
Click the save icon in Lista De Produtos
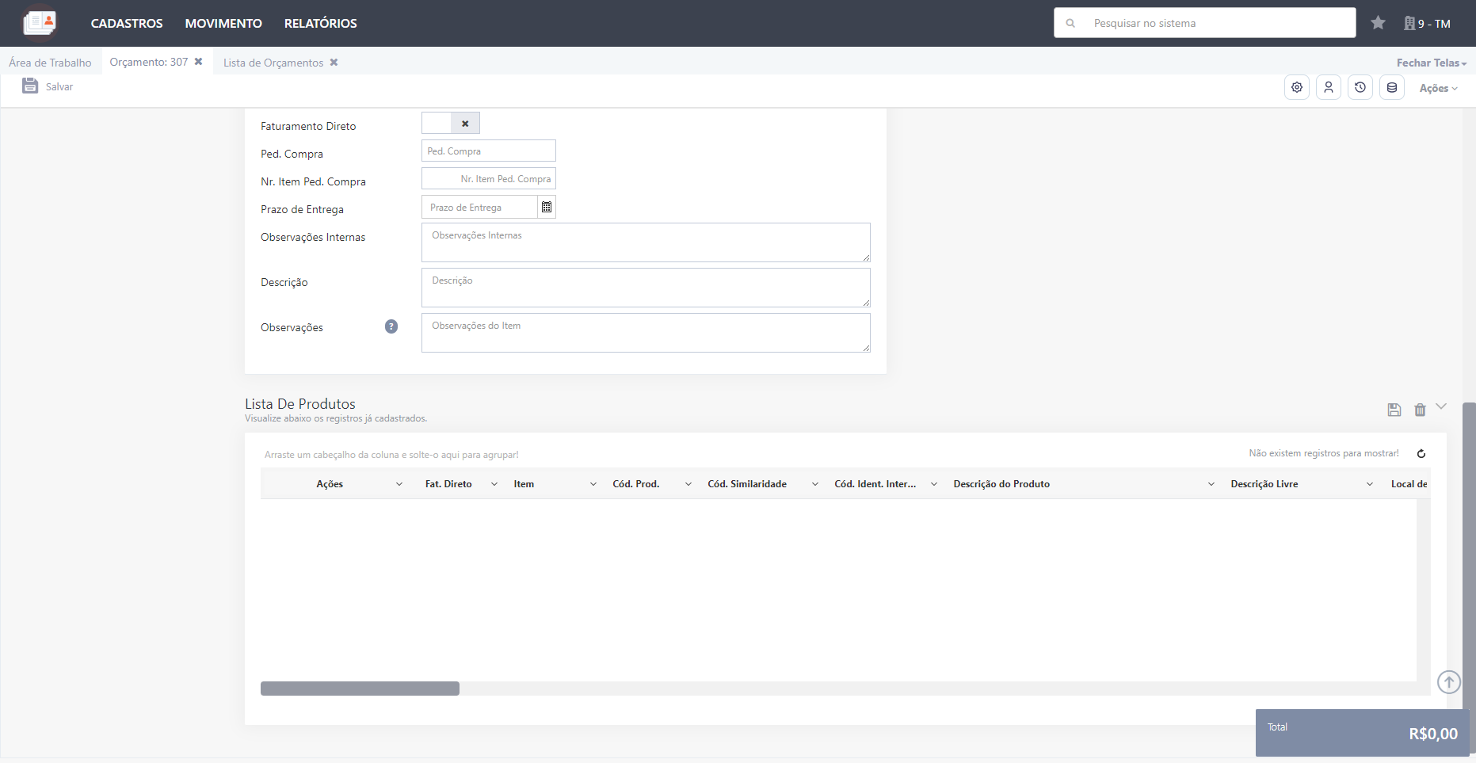point(1394,410)
